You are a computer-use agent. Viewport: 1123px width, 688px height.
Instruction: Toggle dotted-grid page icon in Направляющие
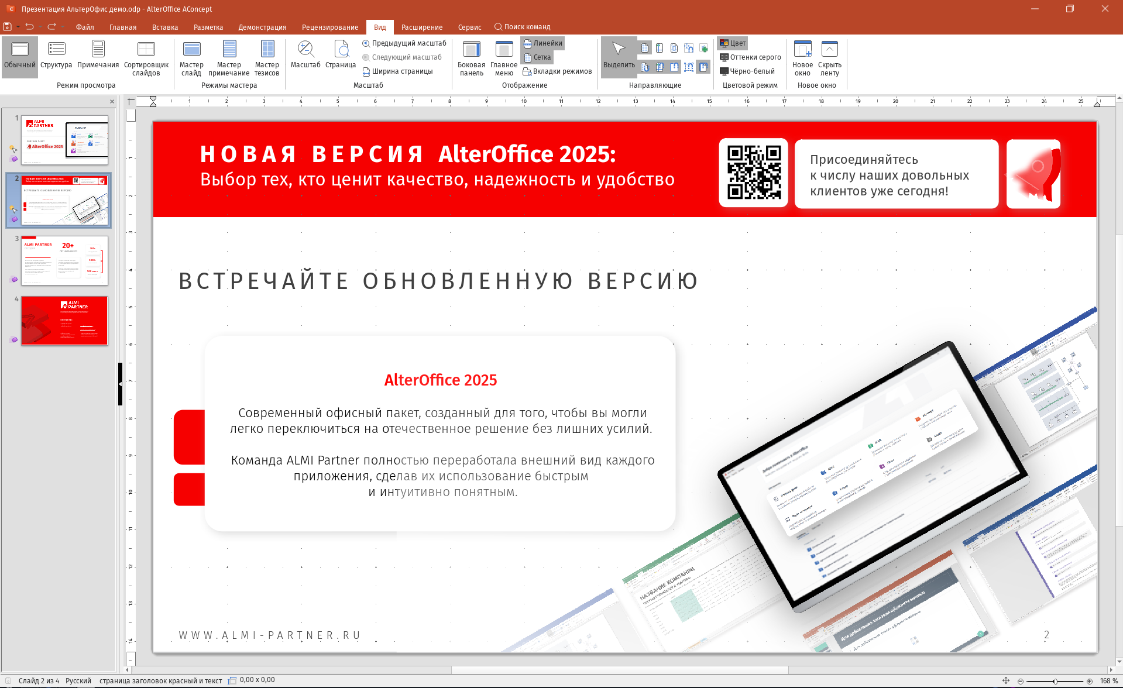pyautogui.click(x=645, y=48)
